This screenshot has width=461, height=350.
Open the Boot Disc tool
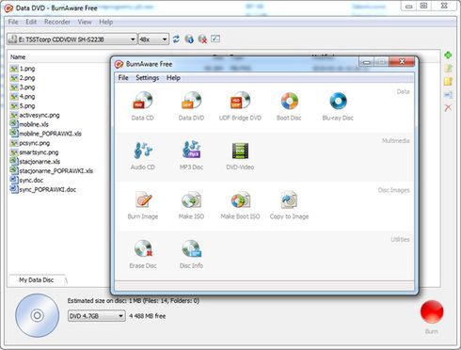[289, 105]
